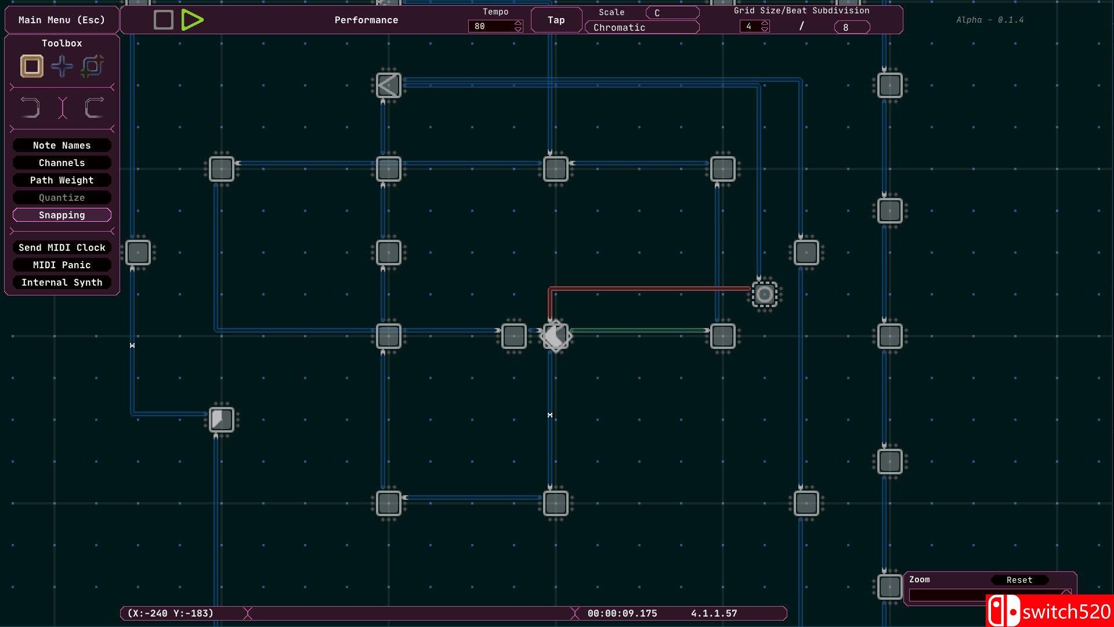Toggle Path Weight display
The image size is (1114, 627).
point(62,181)
